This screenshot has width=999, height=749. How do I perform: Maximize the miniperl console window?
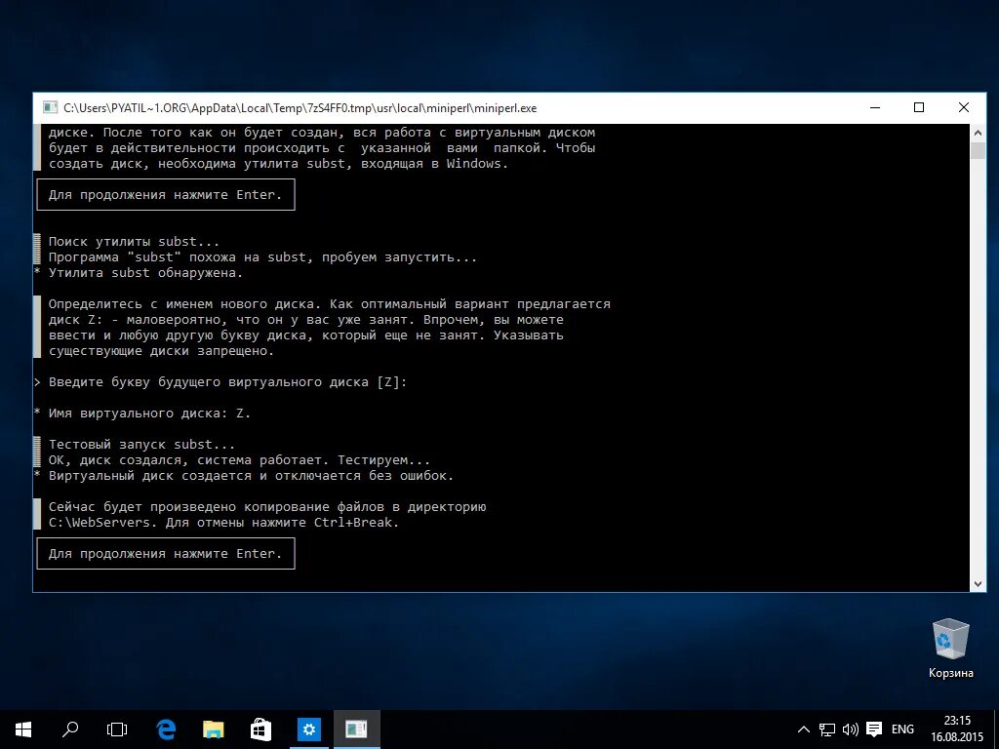coord(919,107)
